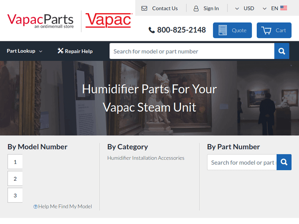Click the user profile icon
299x224 pixels.
pyautogui.click(x=196, y=8)
